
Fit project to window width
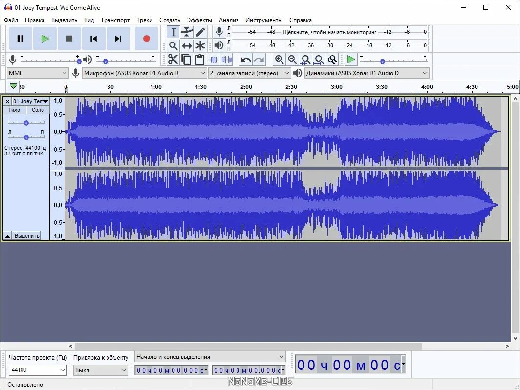[319, 60]
